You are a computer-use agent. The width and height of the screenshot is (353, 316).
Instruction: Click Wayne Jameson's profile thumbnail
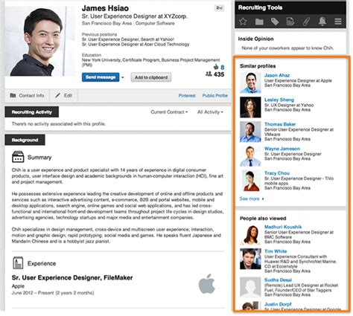(x=250, y=156)
